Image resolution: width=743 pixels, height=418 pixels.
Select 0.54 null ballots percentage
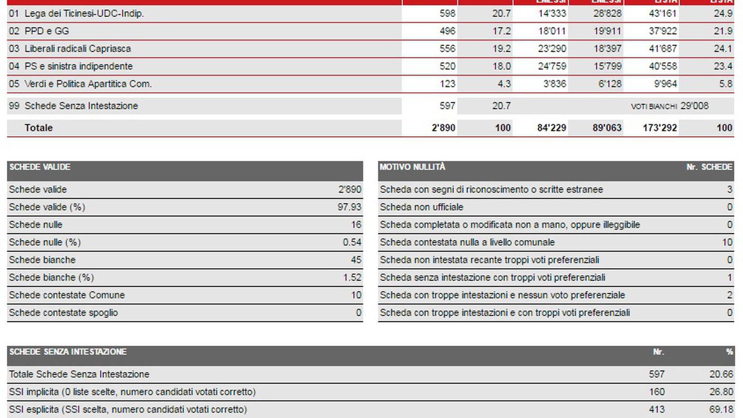[x=352, y=242]
